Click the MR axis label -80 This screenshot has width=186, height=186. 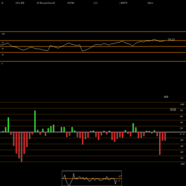click(x=182, y=158)
